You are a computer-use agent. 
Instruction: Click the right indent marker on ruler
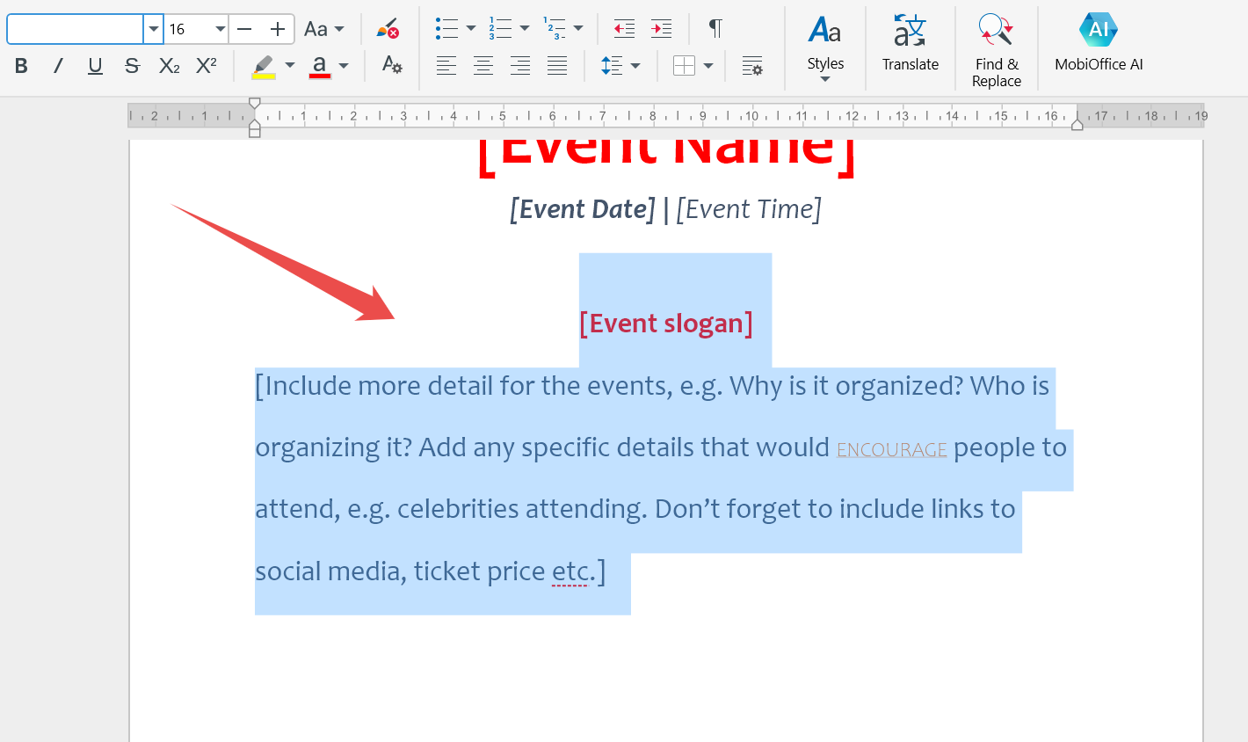click(1077, 125)
